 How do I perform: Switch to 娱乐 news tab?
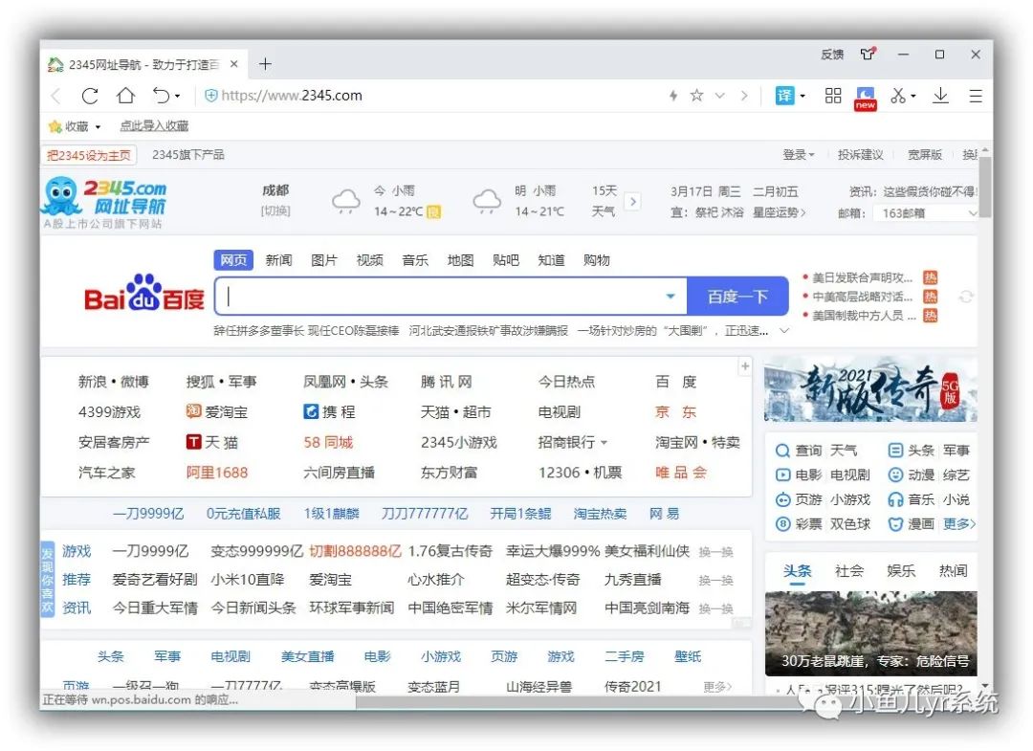[x=901, y=571]
